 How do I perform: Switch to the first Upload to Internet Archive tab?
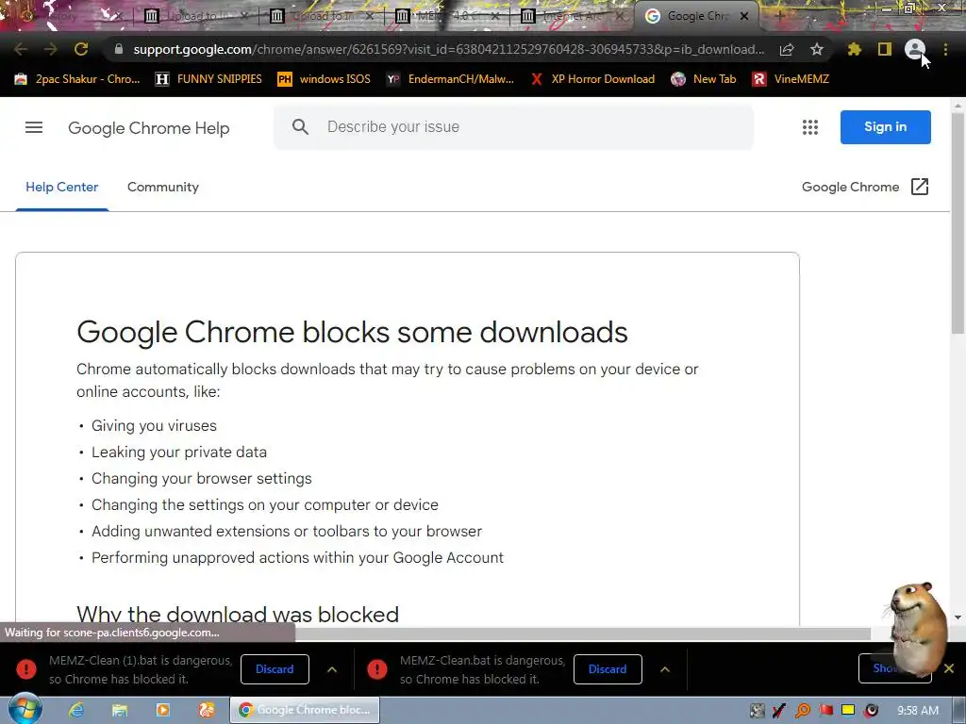196,16
